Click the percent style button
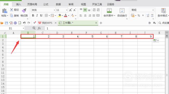The width and height of the screenshot is (169, 94). coord(139,16)
